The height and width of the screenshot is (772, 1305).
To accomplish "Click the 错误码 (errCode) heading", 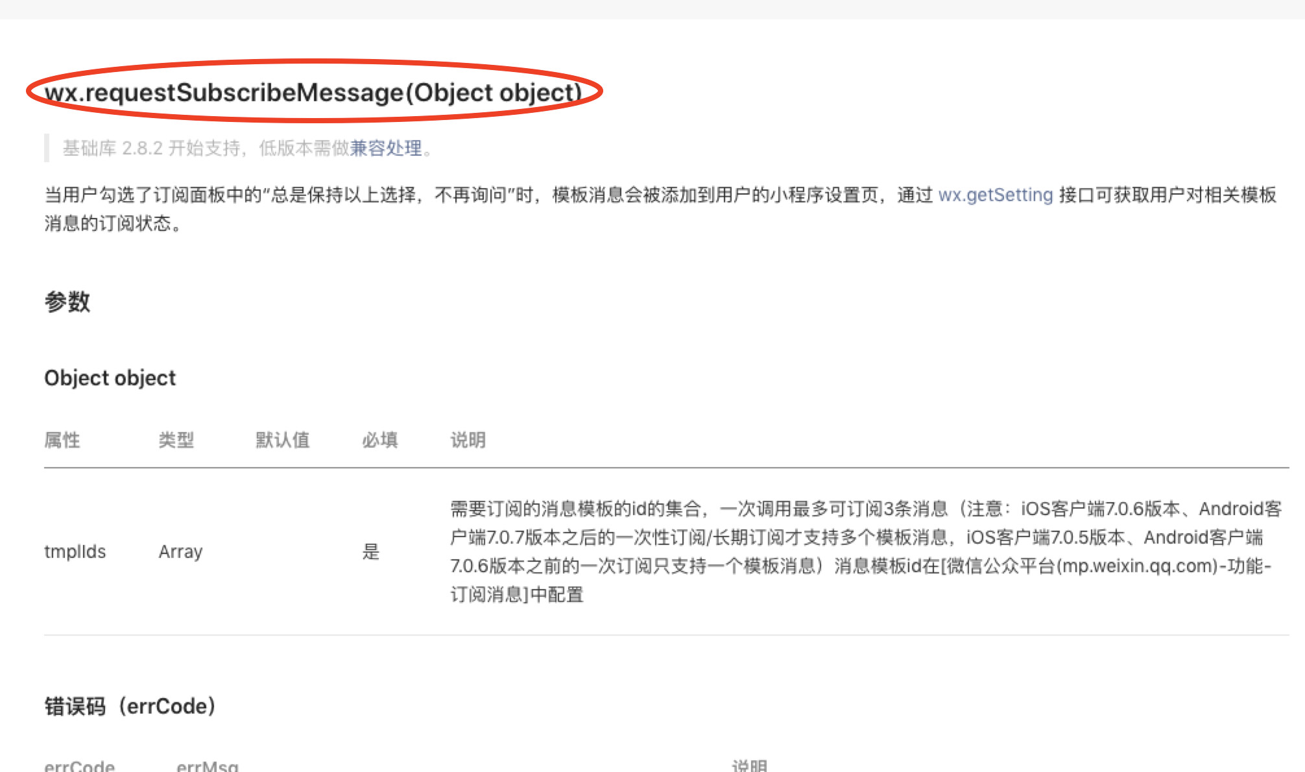I will coord(130,706).
